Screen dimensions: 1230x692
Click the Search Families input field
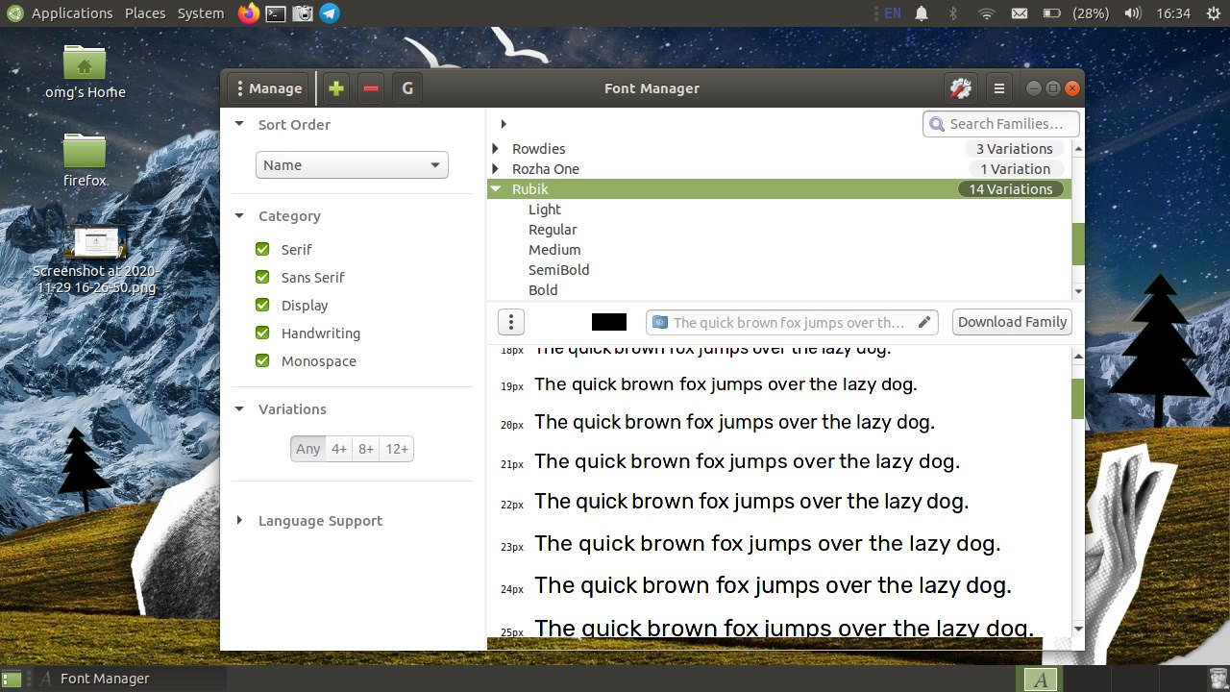point(1005,124)
